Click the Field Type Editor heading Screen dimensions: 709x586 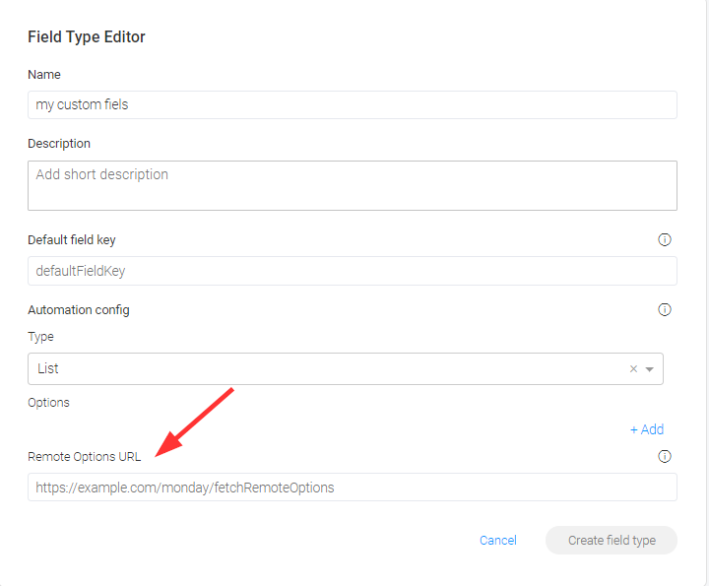click(87, 37)
